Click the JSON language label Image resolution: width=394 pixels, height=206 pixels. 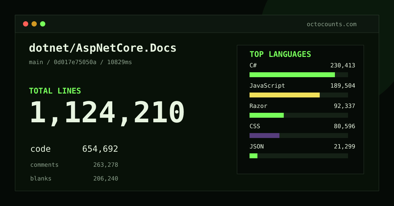coord(256,146)
